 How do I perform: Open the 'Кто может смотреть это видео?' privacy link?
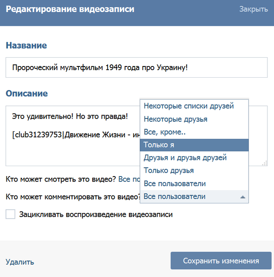(129, 179)
